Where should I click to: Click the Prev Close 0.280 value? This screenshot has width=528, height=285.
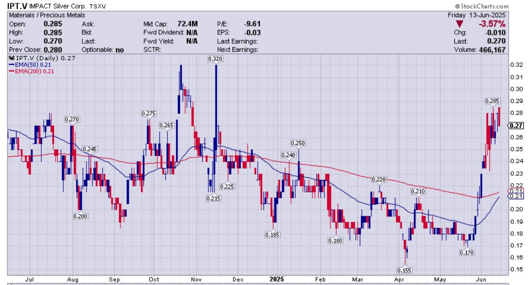pyautogui.click(x=53, y=50)
